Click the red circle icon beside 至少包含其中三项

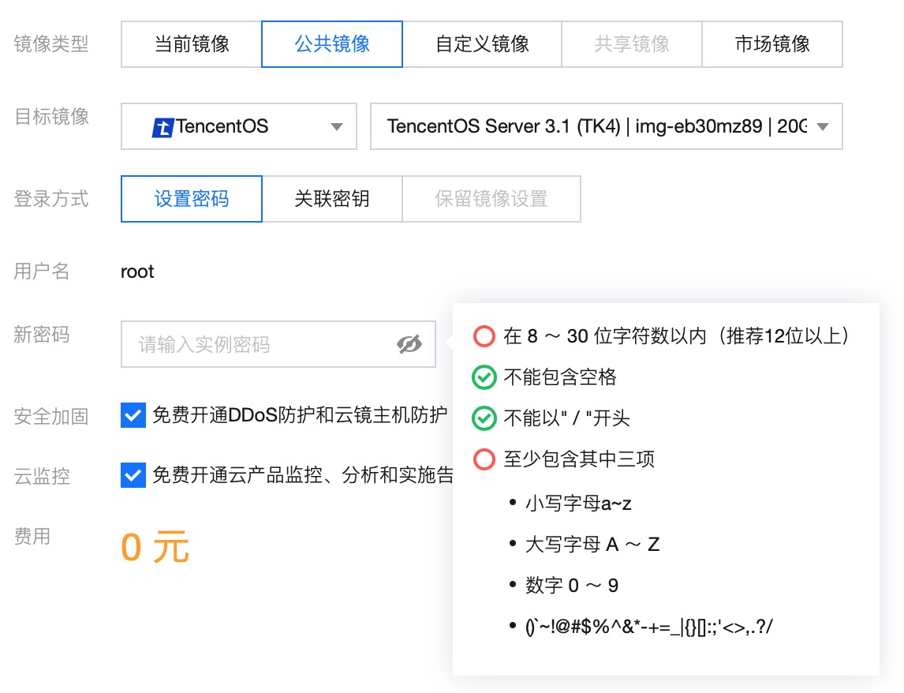tap(483, 459)
